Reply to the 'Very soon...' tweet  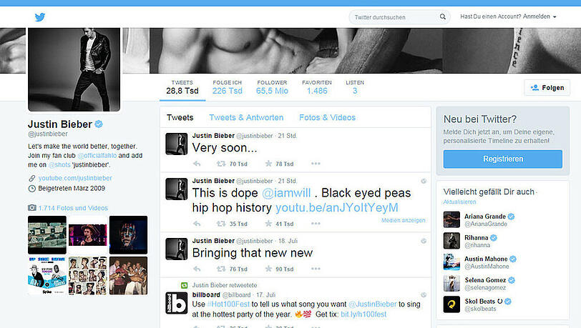click(197, 164)
